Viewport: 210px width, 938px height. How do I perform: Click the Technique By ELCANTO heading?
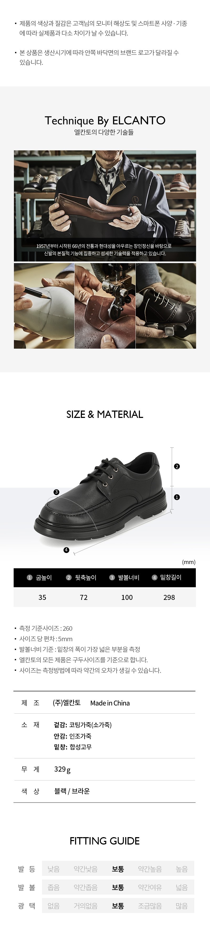pyautogui.click(x=105, y=121)
